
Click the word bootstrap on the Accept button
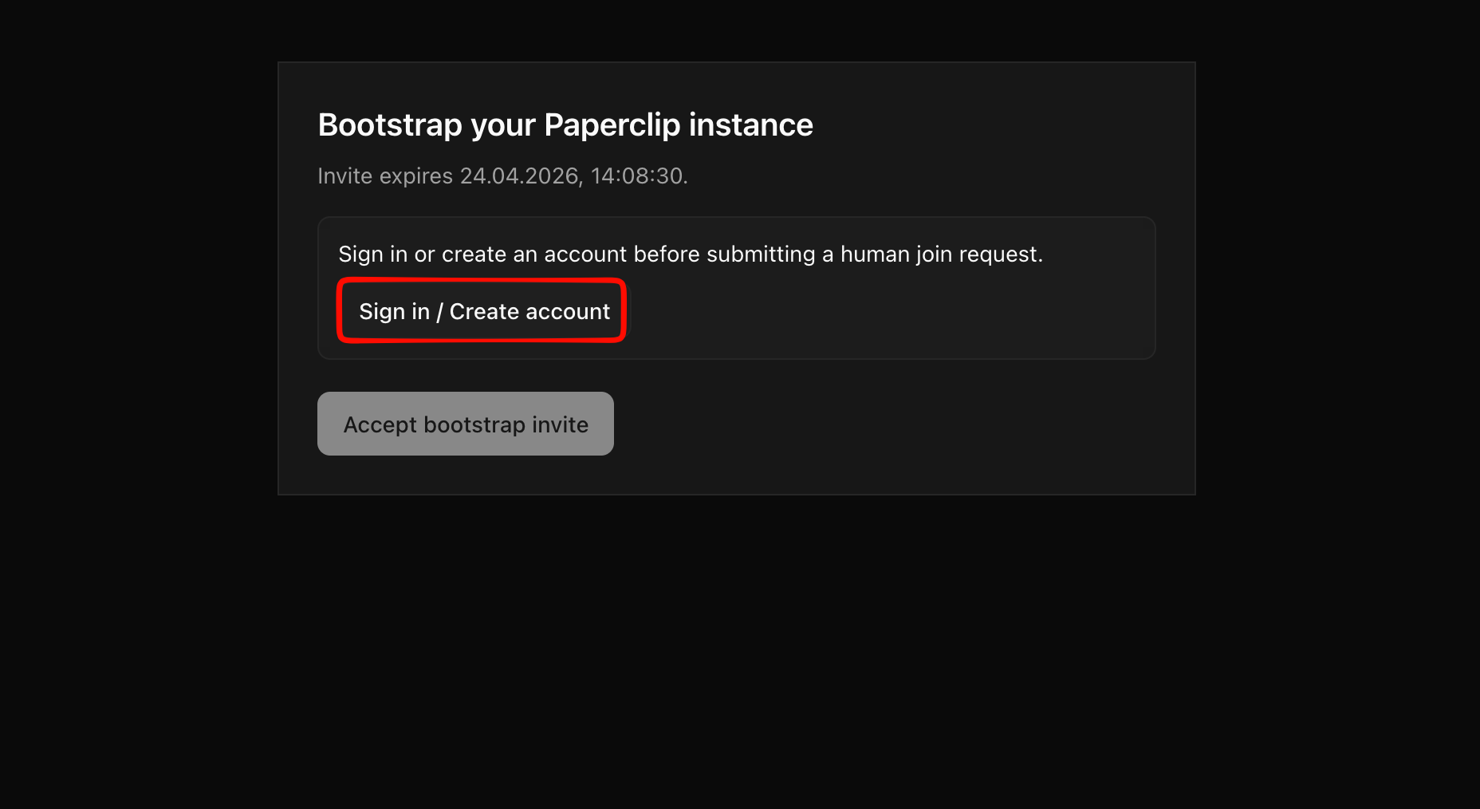coord(474,424)
